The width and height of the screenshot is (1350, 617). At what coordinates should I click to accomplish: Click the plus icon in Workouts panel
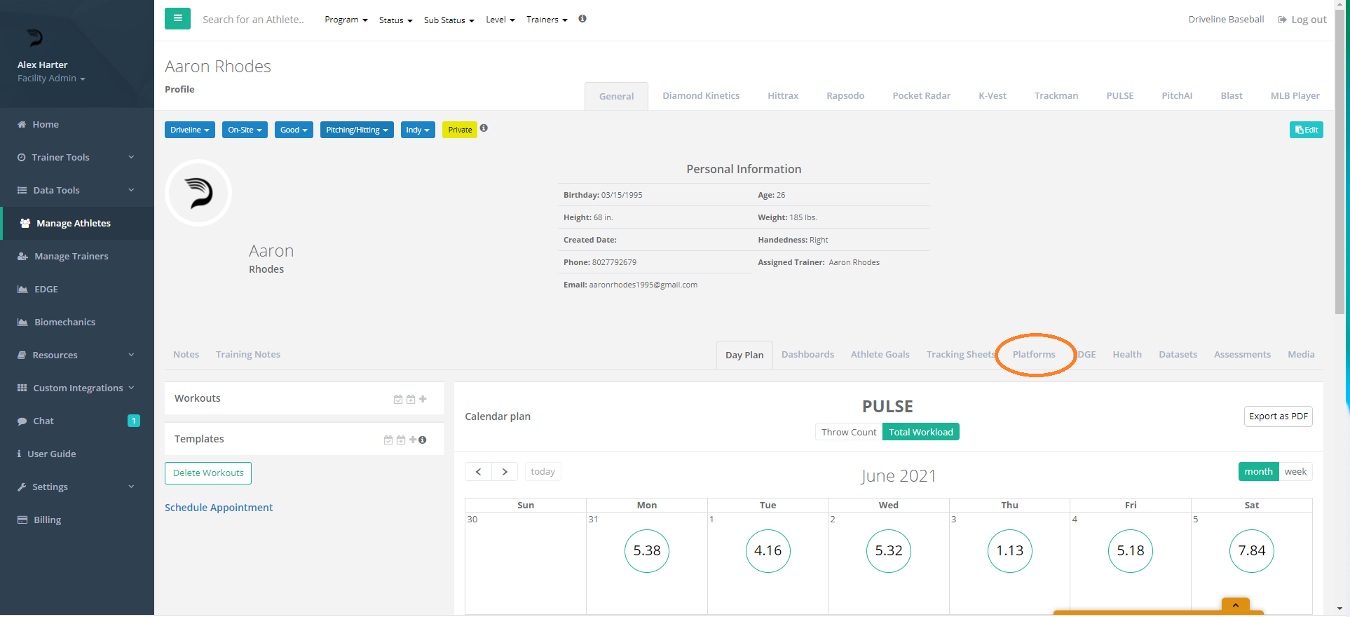click(x=423, y=399)
